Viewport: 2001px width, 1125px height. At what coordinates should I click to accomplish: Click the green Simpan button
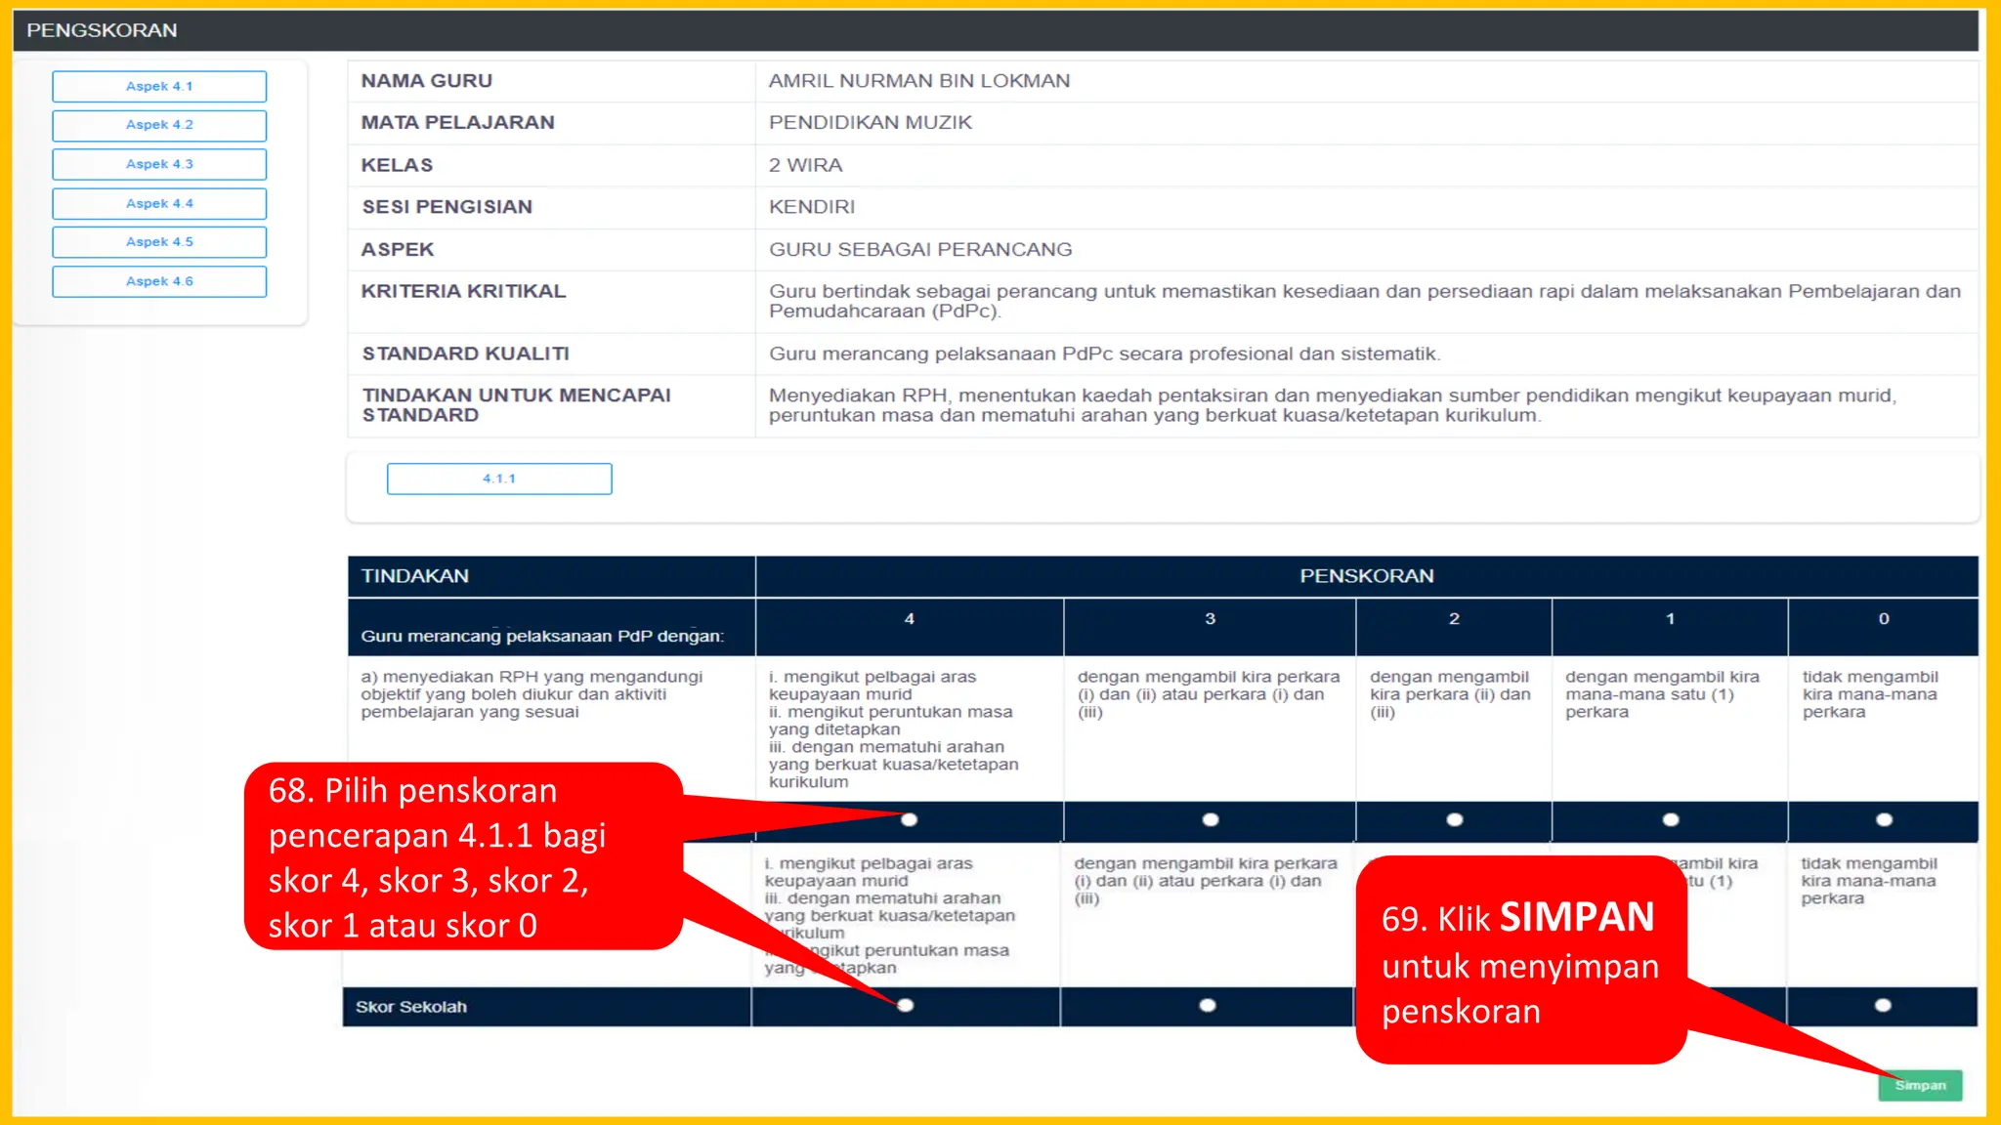1919,1085
